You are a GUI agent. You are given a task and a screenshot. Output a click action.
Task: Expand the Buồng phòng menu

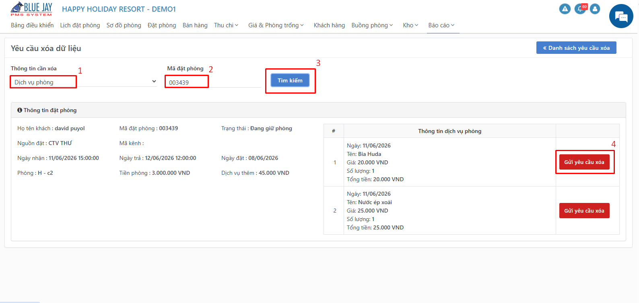(372, 25)
